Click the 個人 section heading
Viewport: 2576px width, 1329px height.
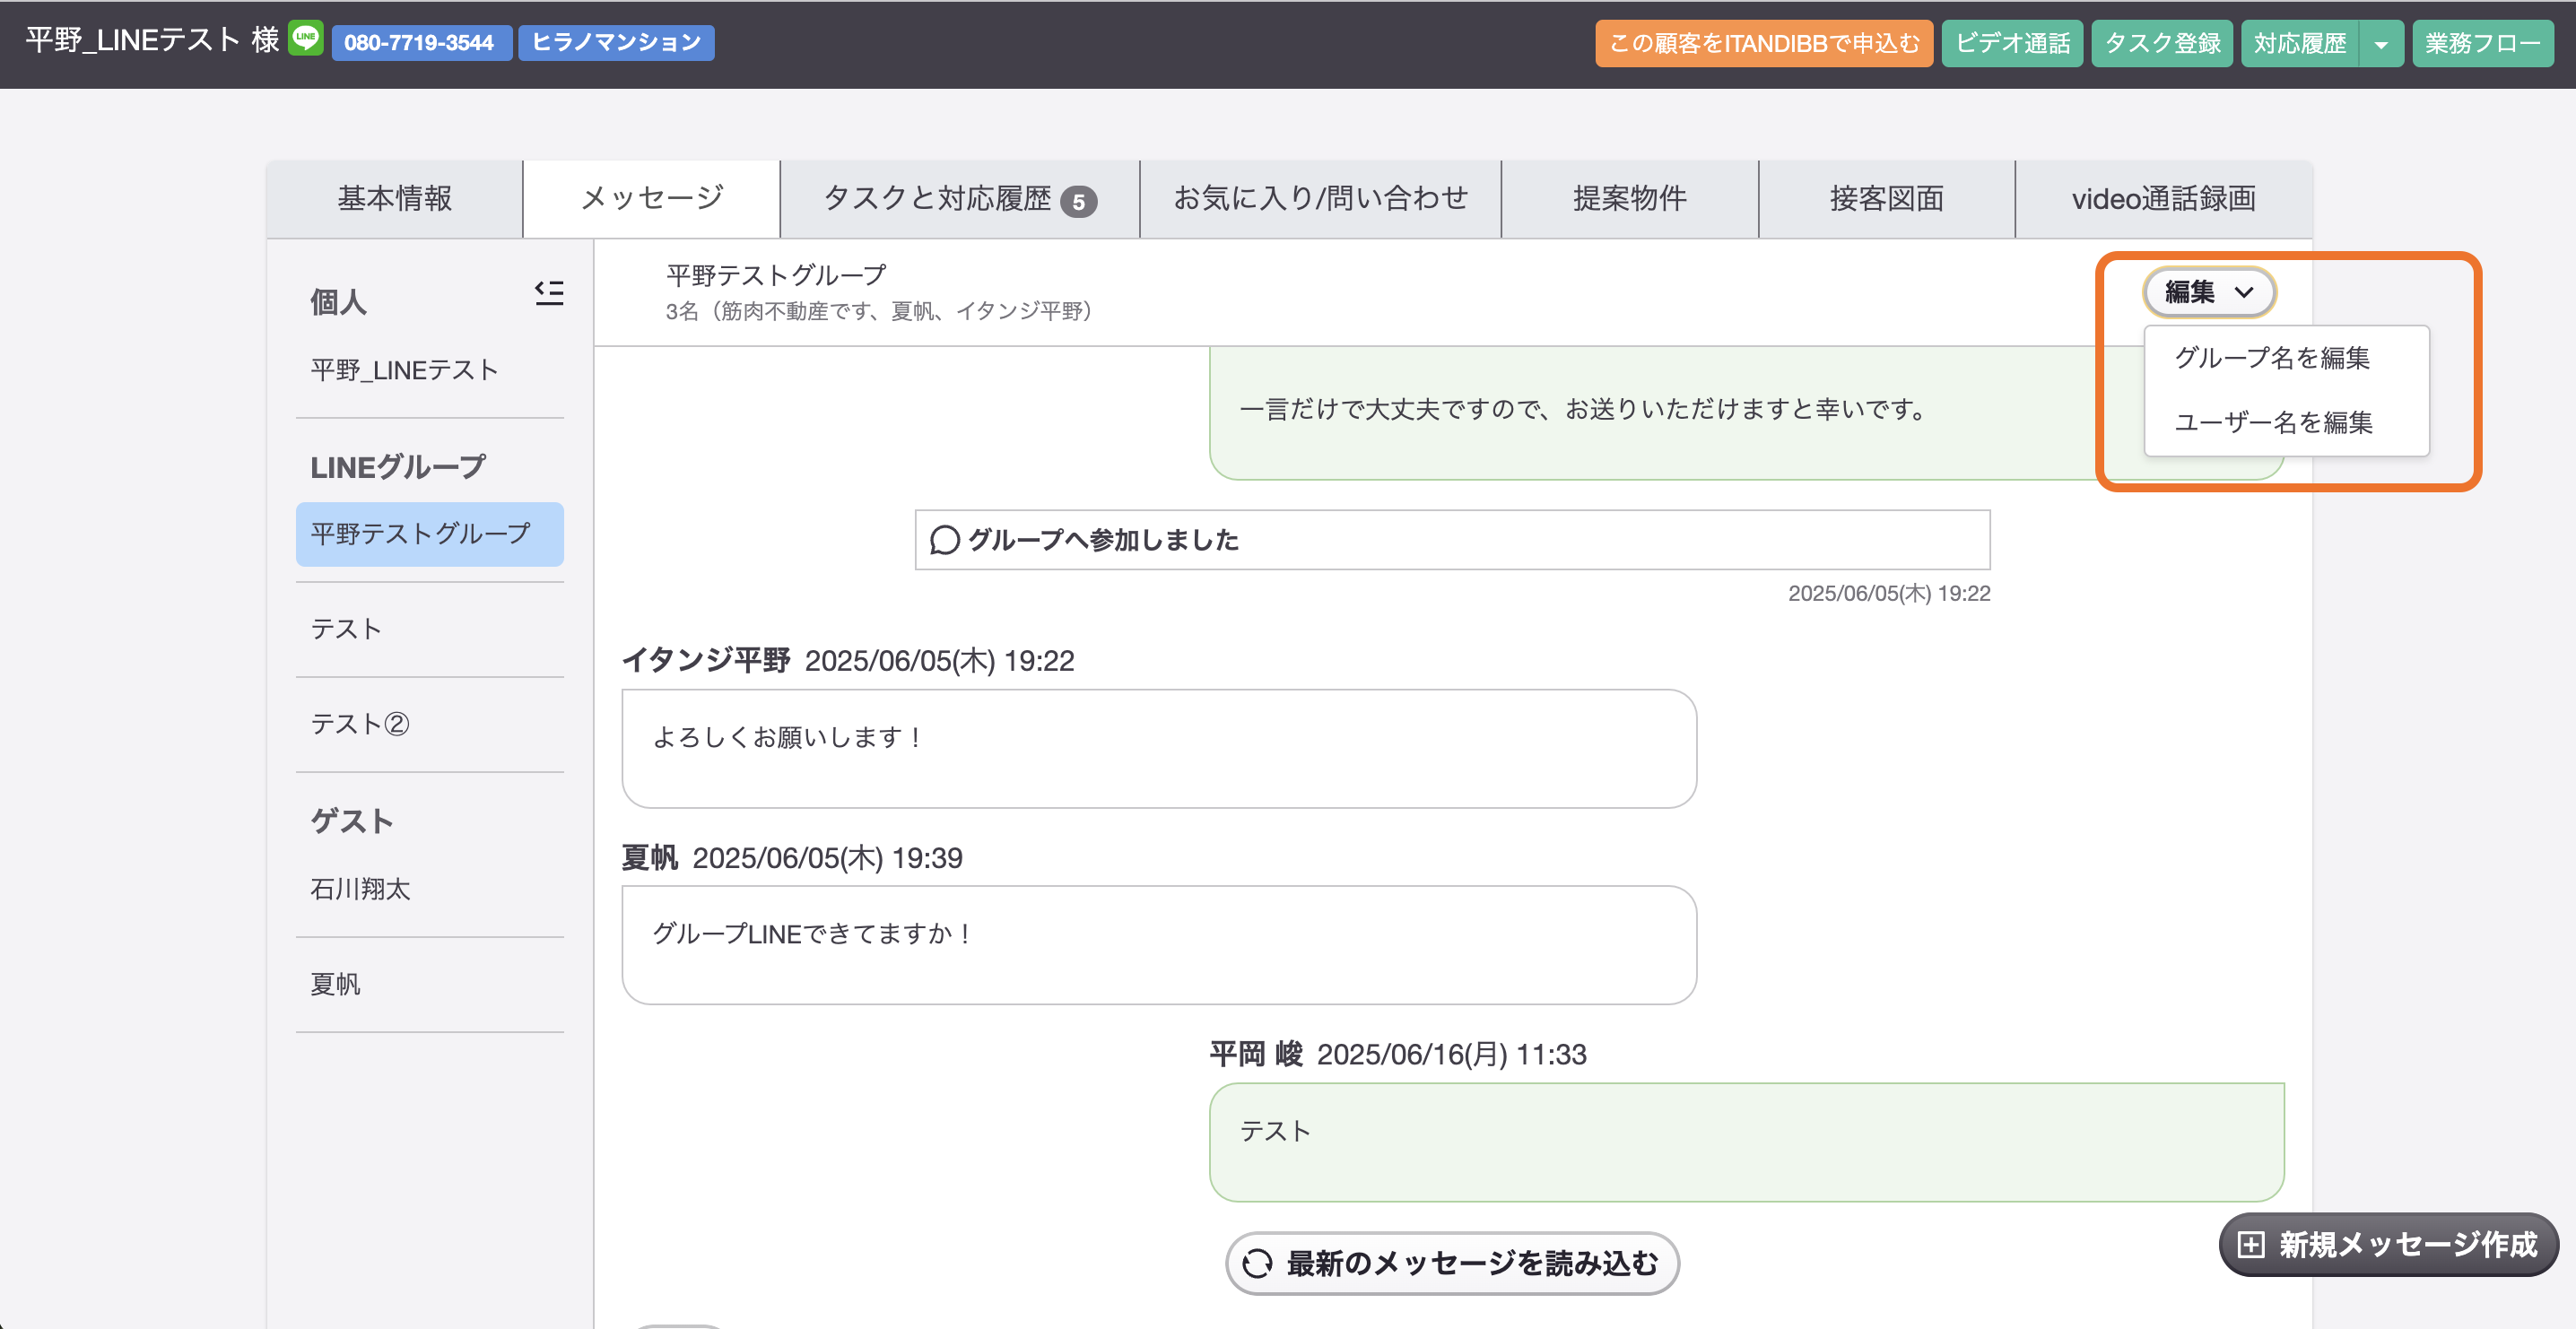click(338, 301)
